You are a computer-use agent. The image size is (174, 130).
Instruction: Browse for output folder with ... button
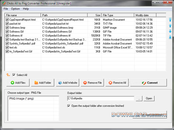[139, 98]
